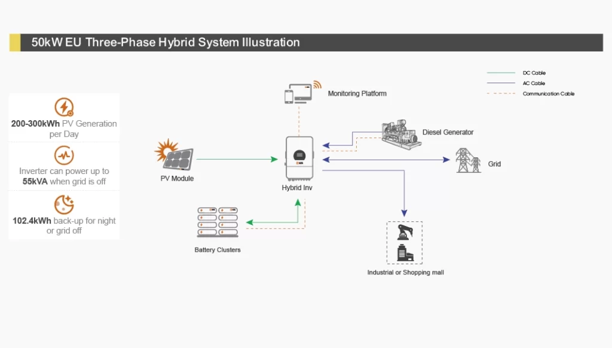The image size is (612, 348).
Task: Click the 'per Day' text line
Action: point(64,134)
